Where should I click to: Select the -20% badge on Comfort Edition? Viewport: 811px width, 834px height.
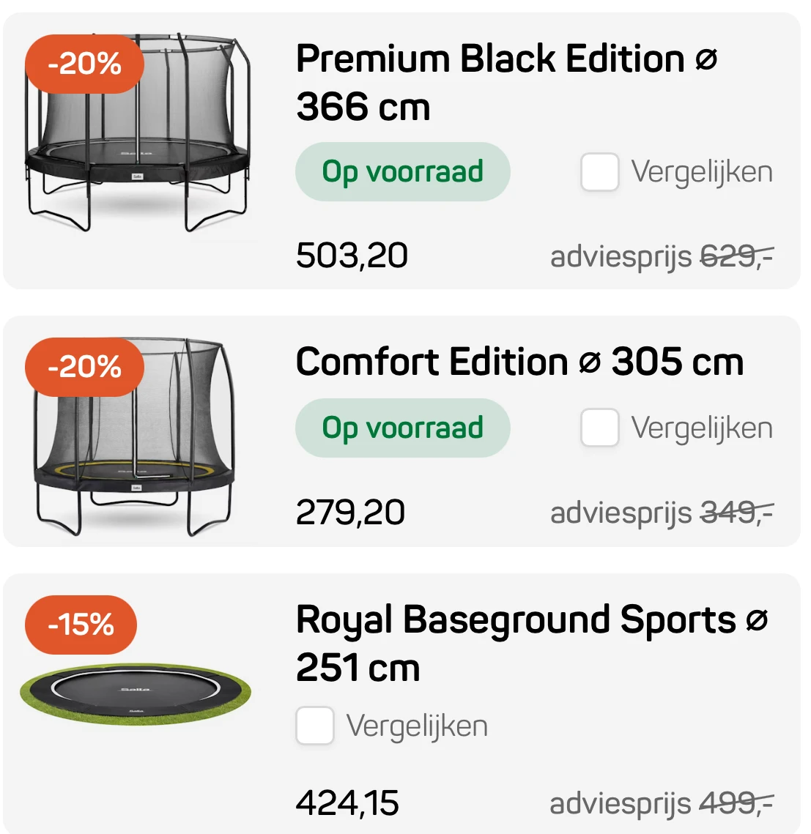pos(85,366)
